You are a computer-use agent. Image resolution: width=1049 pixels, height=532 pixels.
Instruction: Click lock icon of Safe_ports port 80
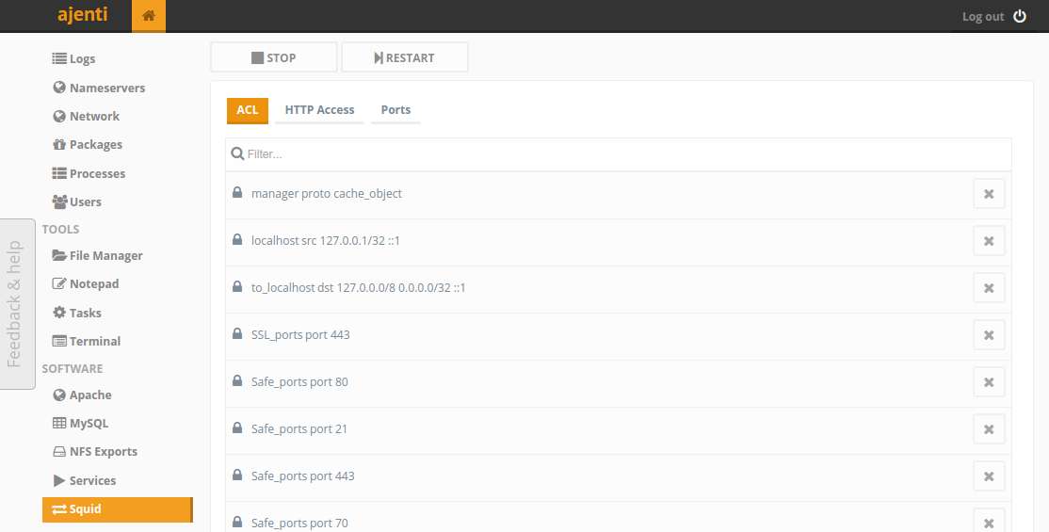pos(237,380)
